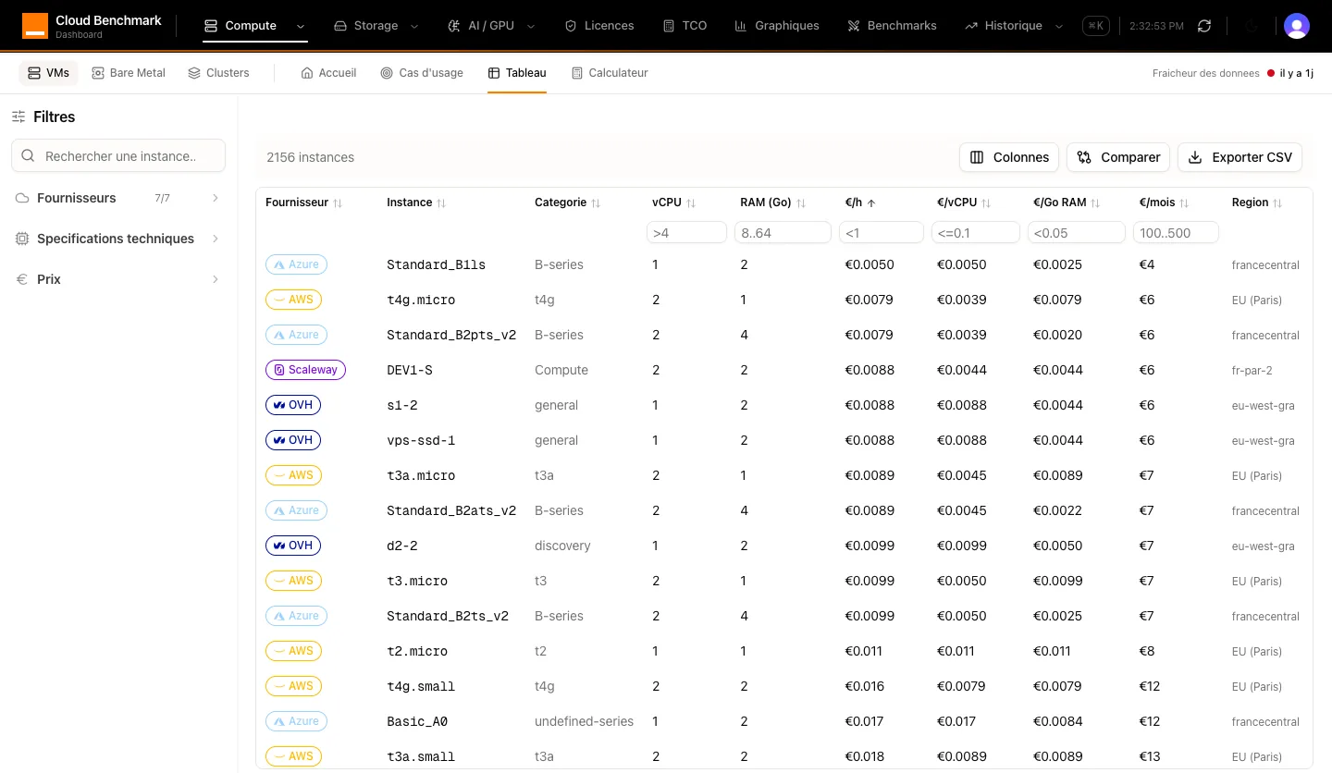
Task: Select the VMs sub-tab
Action: tap(49, 73)
